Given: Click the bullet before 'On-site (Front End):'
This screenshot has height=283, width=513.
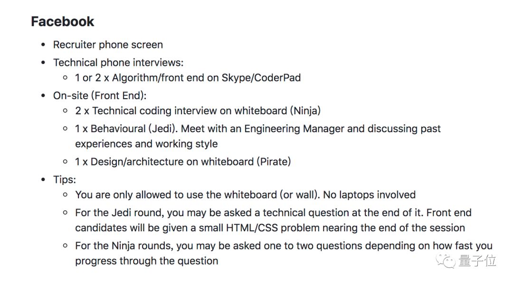Looking at the screenshot, I should point(43,96).
